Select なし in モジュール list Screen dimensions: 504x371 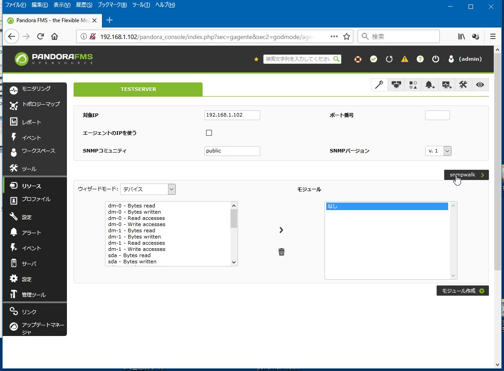387,207
